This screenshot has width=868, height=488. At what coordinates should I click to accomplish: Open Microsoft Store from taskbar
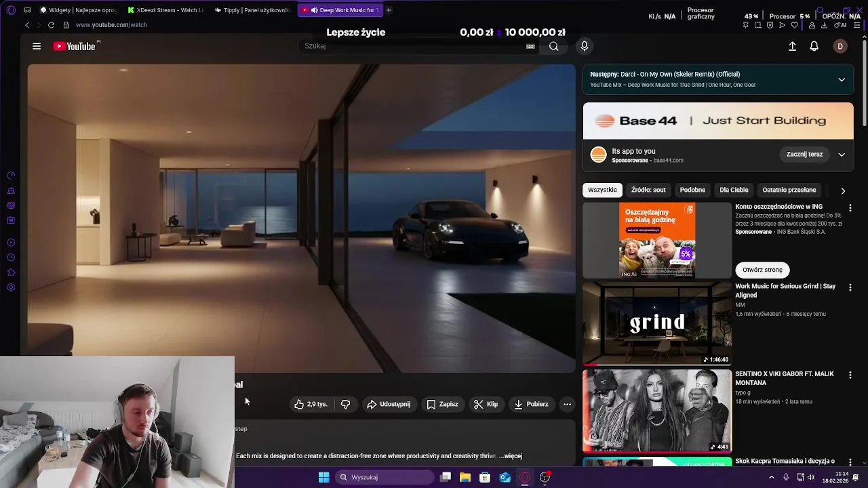[x=485, y=477]
